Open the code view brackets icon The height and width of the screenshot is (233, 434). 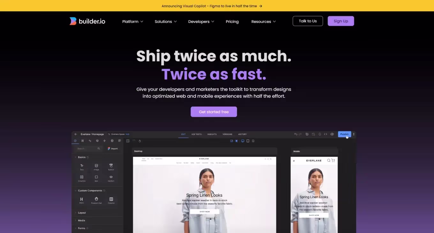click(325, 134)
